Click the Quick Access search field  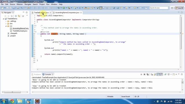pyautogui.click(x=159, y=8)
